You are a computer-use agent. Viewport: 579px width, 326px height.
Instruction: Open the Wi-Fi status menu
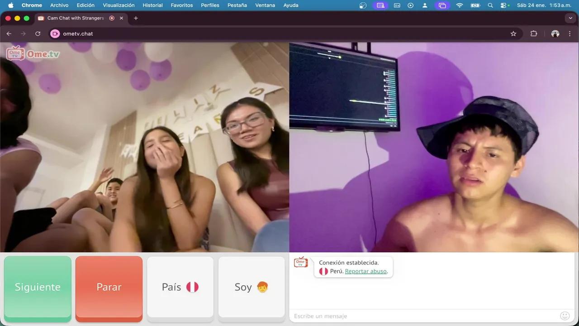click(x=460, y=5)
